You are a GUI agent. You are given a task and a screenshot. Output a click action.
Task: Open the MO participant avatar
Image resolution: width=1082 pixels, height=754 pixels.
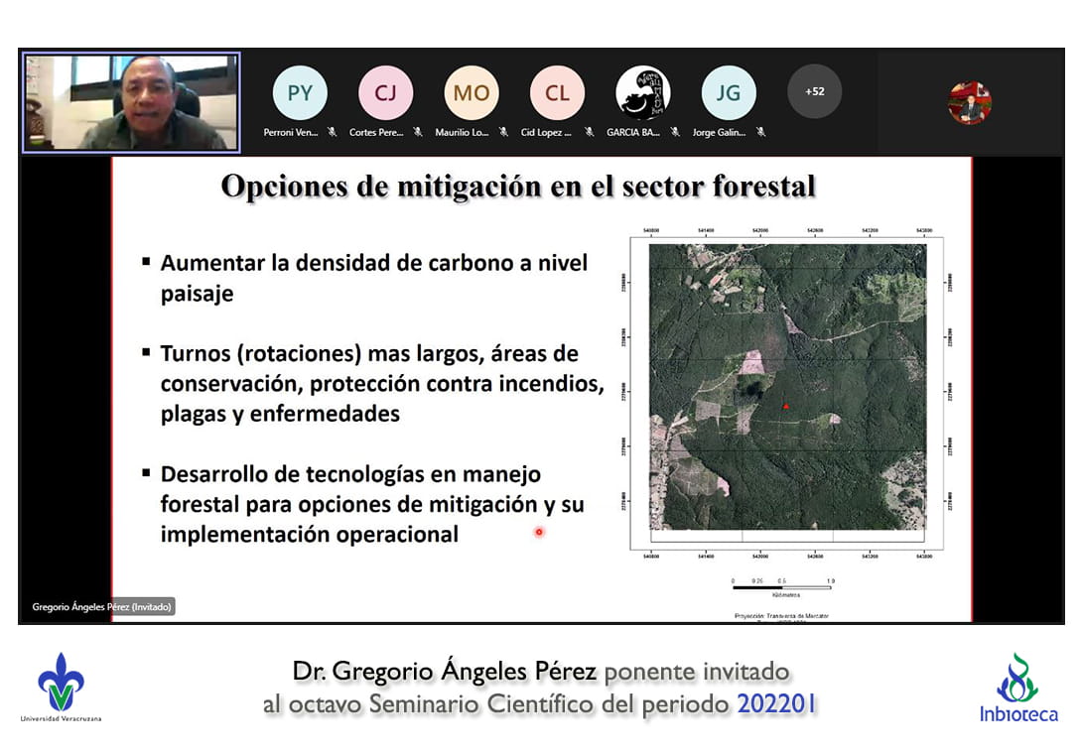point(472,93)
